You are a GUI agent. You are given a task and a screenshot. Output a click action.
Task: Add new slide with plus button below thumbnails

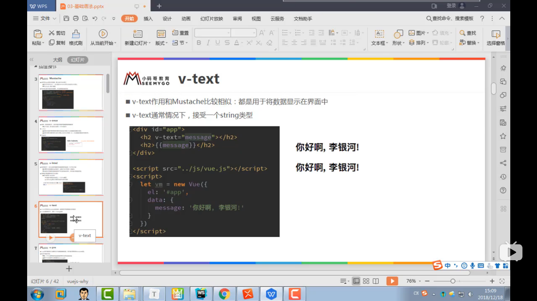(x=69, y=269)
